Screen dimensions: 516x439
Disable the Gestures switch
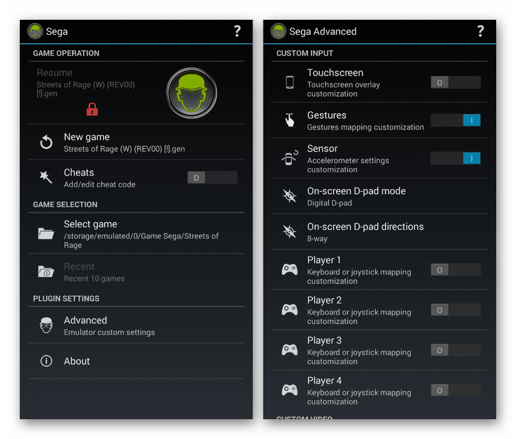pos(456,120)
